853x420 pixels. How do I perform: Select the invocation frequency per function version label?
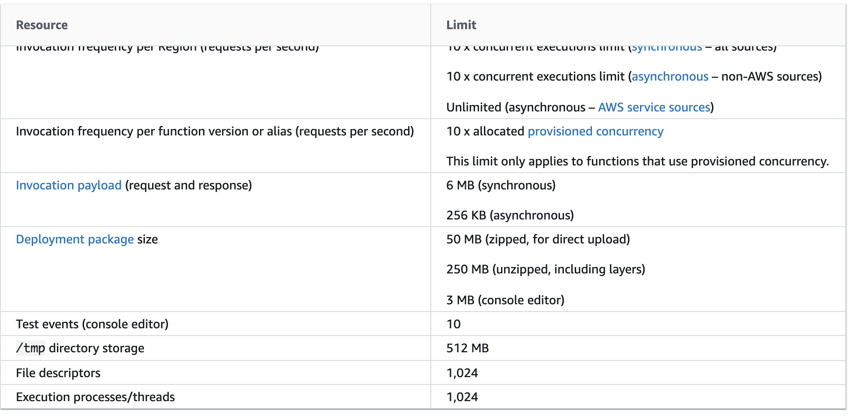215,131
